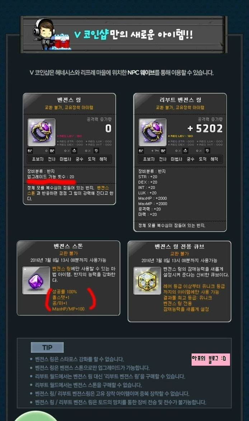This screenshot has width=249, height=421.
Task: Click the 벤전스 링 tooltip title
Action: point(69,100)
